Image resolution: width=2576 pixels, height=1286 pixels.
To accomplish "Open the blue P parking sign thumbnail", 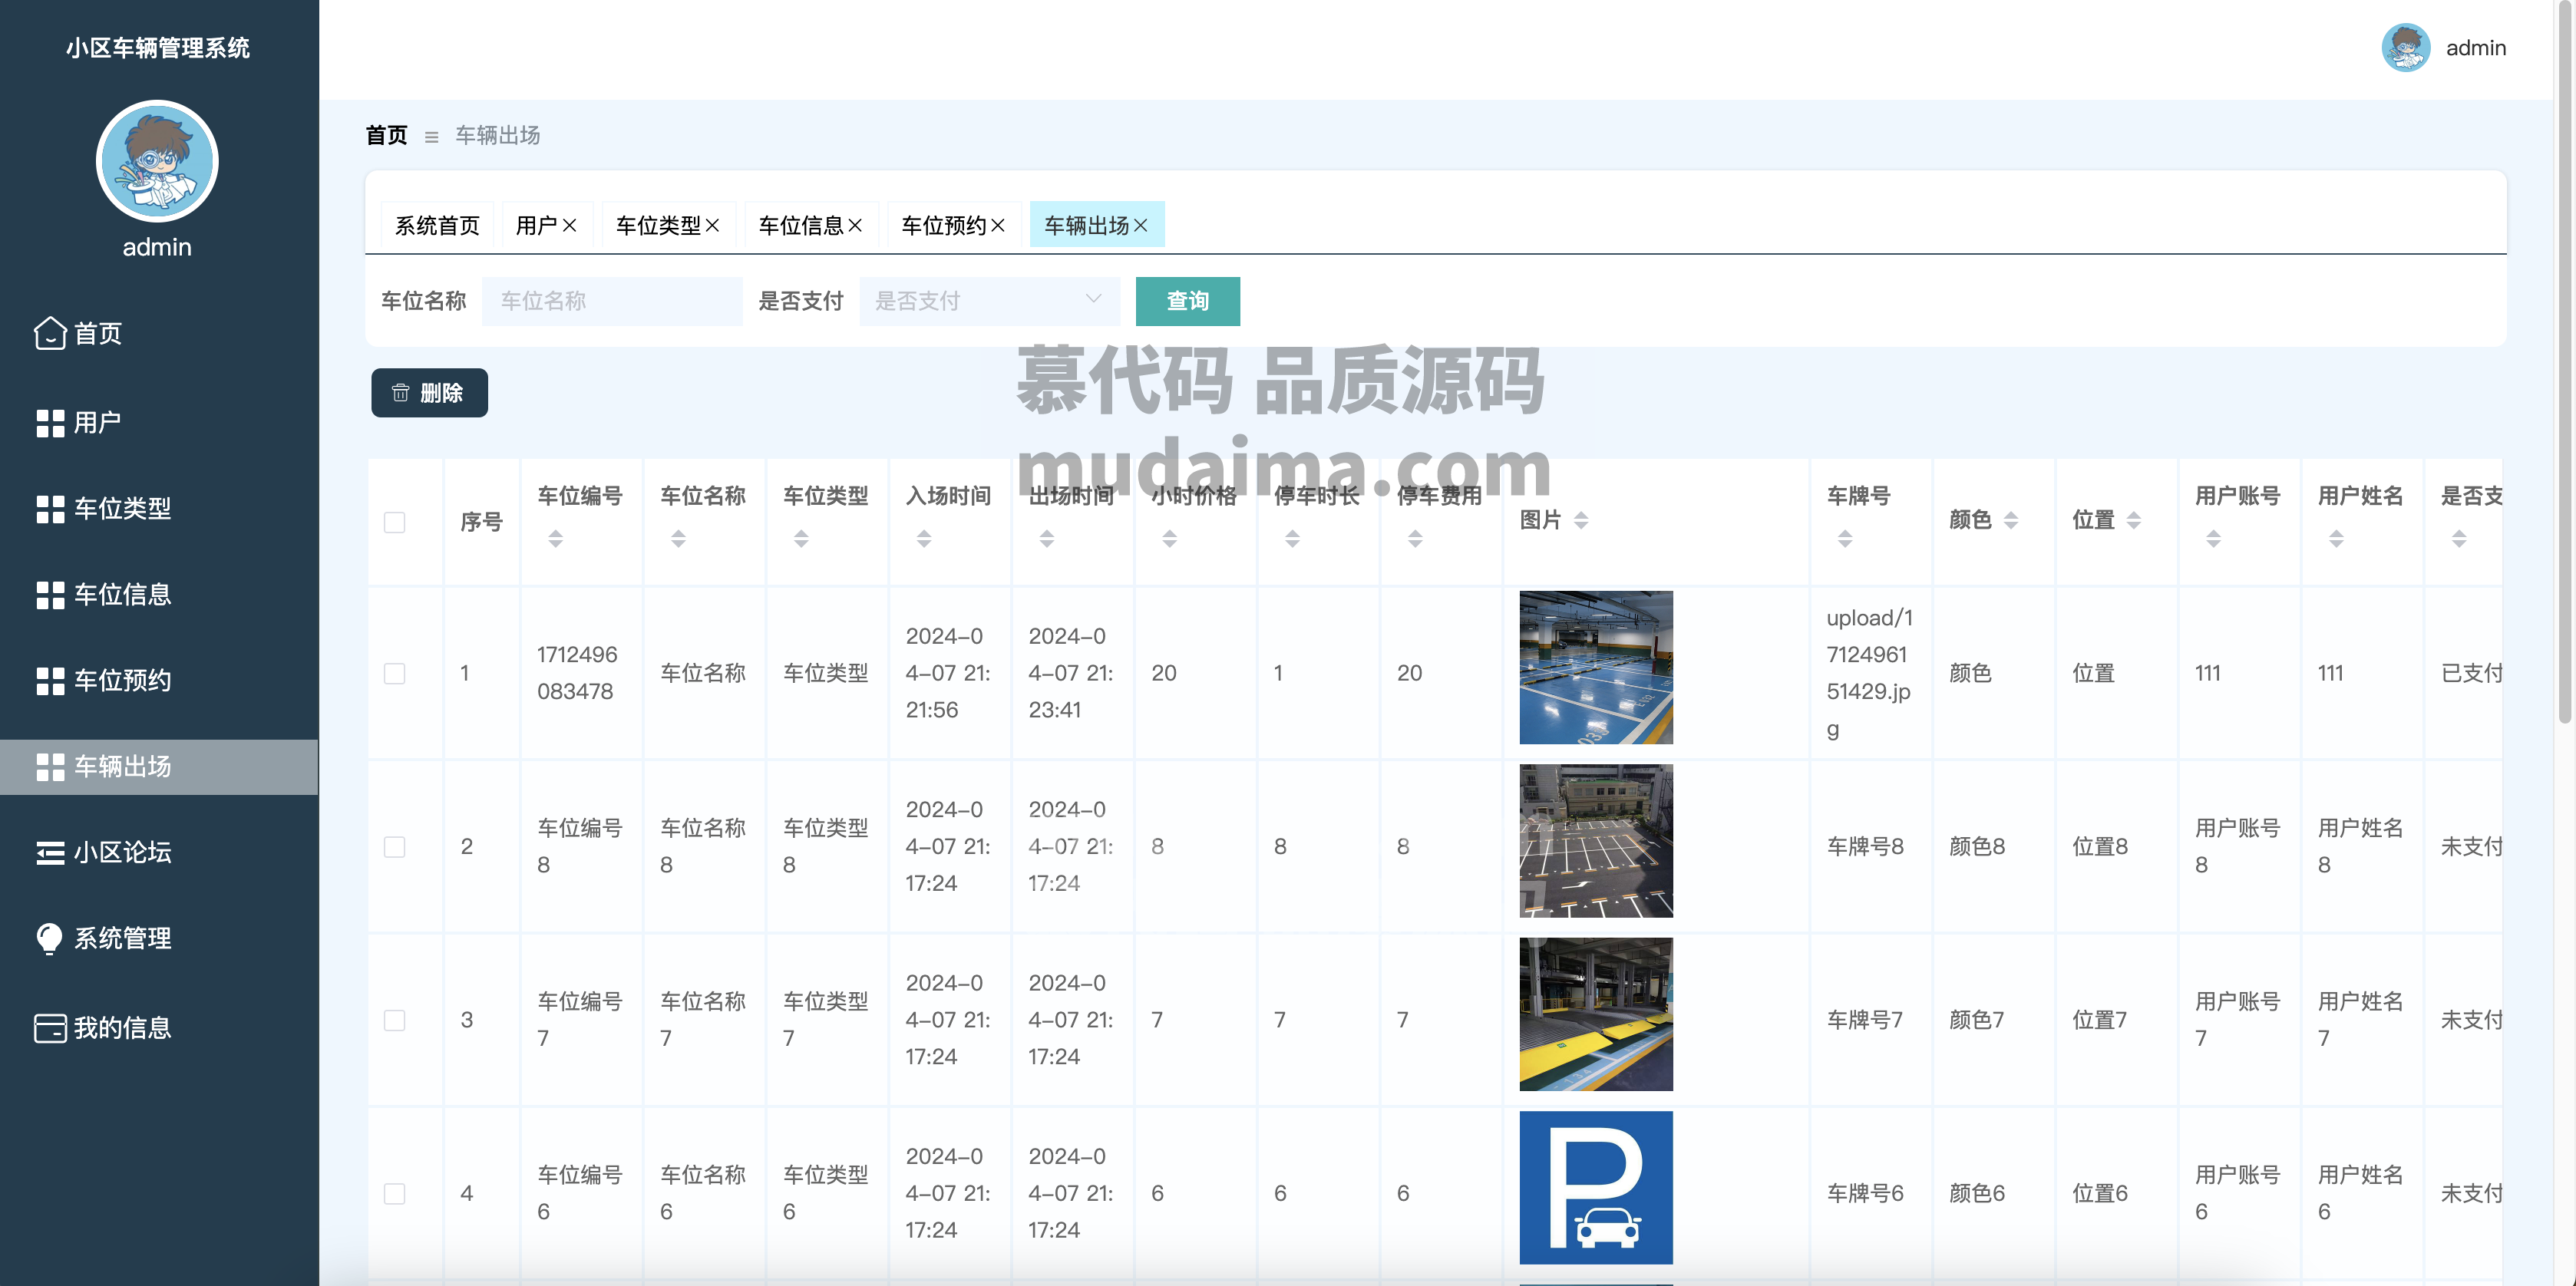I will coord(1596,1188).
